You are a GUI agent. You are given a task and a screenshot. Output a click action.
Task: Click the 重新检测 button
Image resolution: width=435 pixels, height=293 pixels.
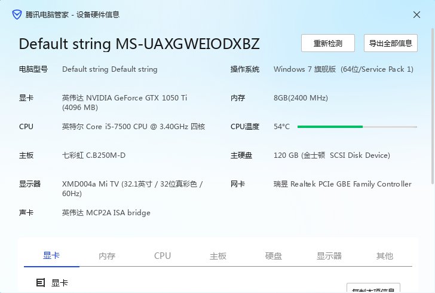[x=328, y=43]
